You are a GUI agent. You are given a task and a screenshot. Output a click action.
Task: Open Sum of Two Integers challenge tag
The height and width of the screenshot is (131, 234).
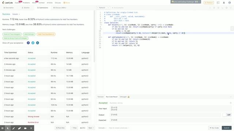pos(12,34)
